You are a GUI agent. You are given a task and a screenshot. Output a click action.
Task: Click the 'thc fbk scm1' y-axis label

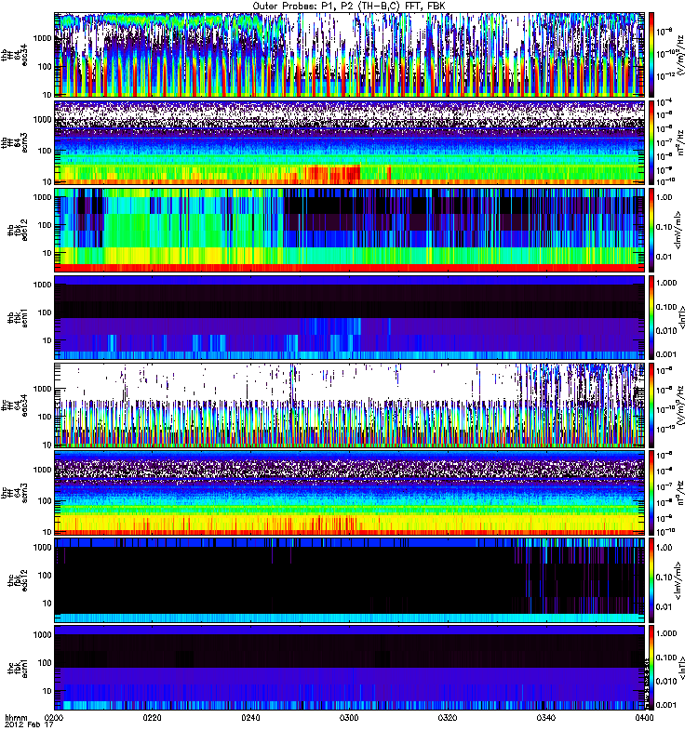14,668
